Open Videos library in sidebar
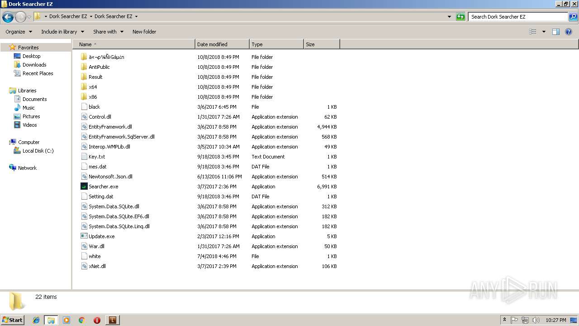The width and height of the screenshot is (579, 326). pos(30,125)
